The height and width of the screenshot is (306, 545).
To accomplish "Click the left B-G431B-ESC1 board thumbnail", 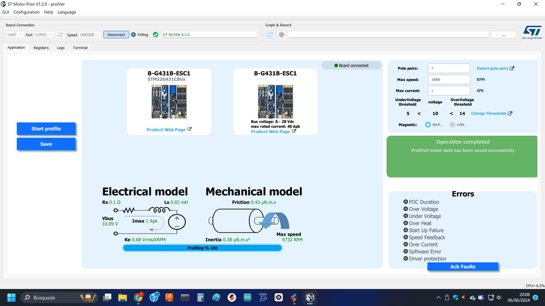I will 169,102.
